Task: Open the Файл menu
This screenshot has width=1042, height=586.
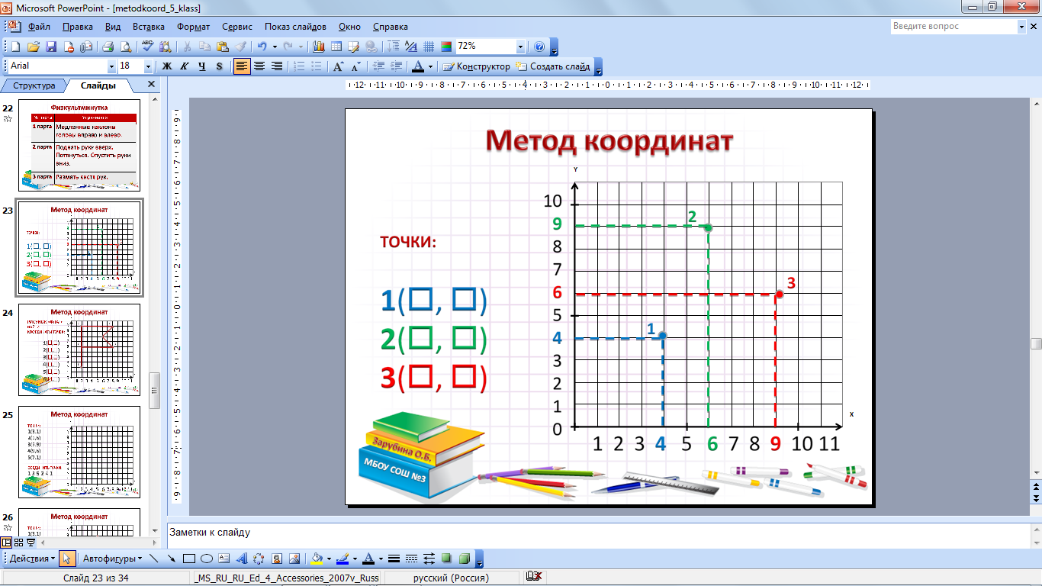Action: (39, 27)
